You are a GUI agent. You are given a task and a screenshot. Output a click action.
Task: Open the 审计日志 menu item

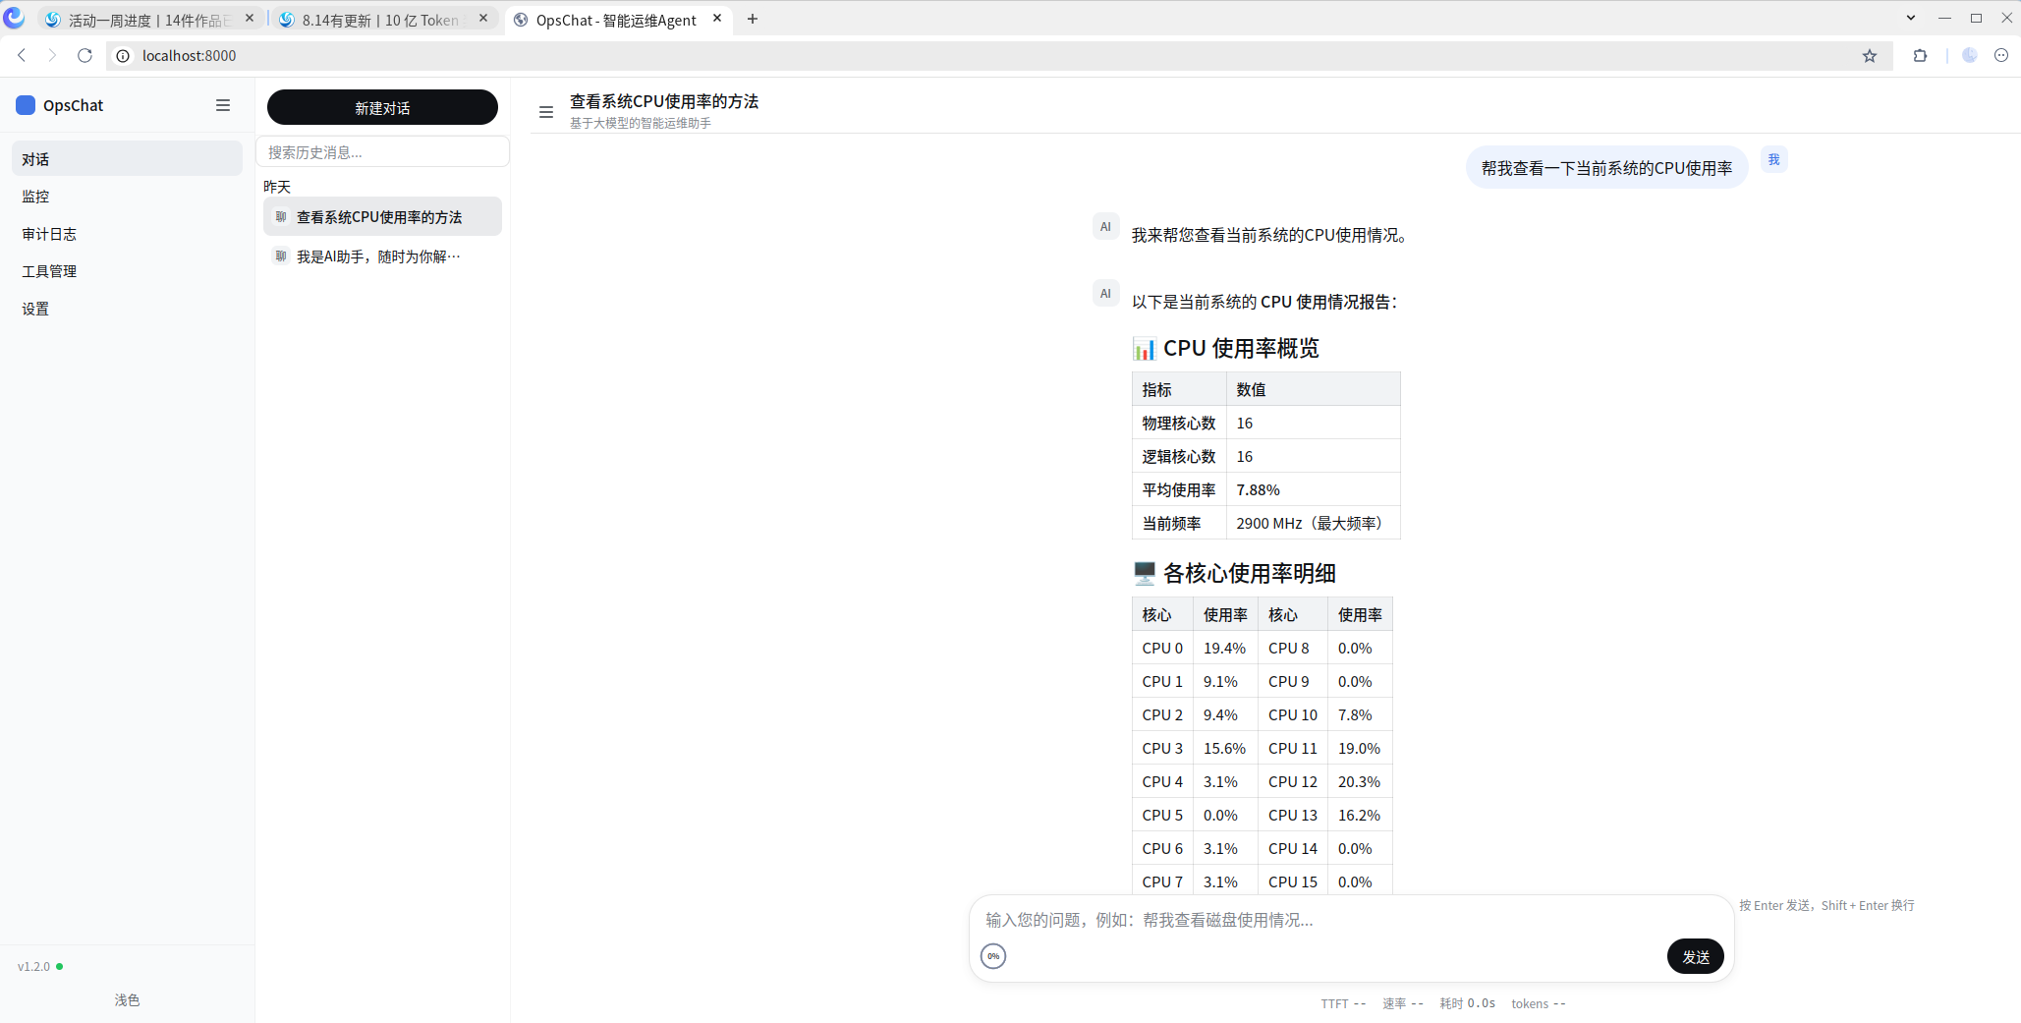127,234
